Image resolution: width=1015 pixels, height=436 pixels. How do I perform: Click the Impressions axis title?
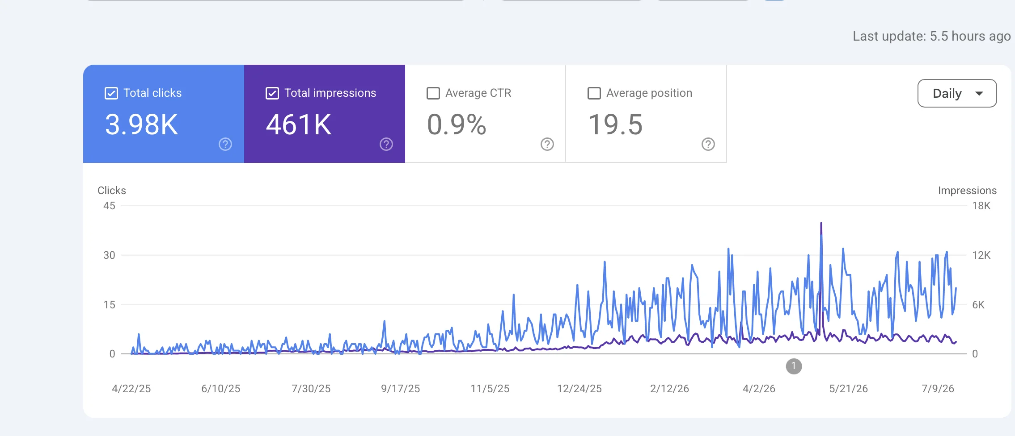[967, 191]
